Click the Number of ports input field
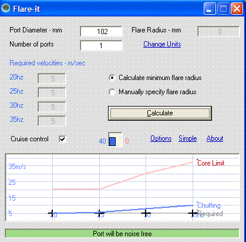Image resolution: width=246 pixels, height=242 pixels. [102, 45]
